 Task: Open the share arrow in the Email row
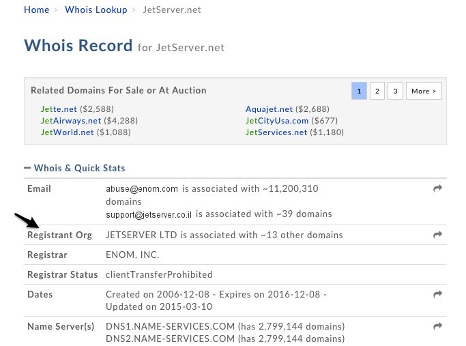(437, 188)
